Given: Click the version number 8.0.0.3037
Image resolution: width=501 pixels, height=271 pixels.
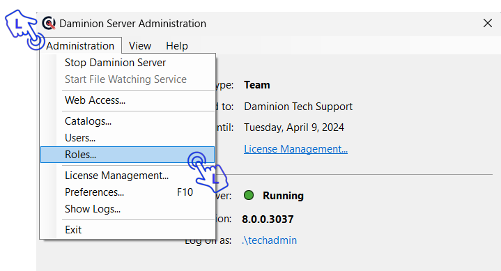Looking at the screenshot, I should pos(268,219).
